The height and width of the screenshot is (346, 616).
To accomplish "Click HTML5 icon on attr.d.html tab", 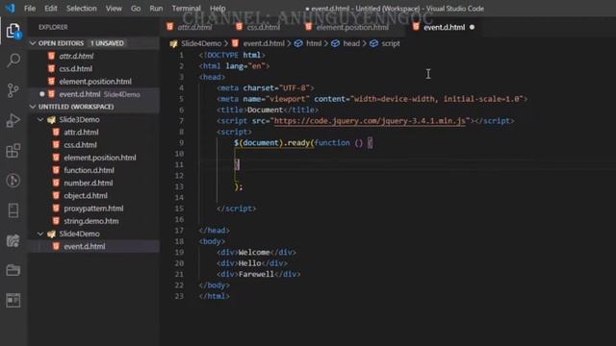I will click(169, 27).
